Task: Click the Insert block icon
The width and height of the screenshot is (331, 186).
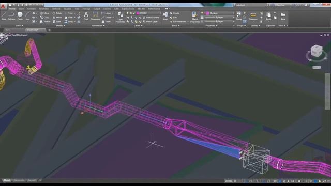Action: [x=165, y=16]
